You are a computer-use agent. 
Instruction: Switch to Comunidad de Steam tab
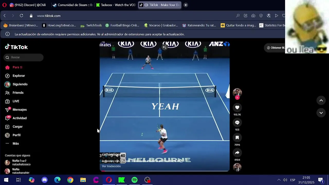pyautogui.click(x=73, y=5)
